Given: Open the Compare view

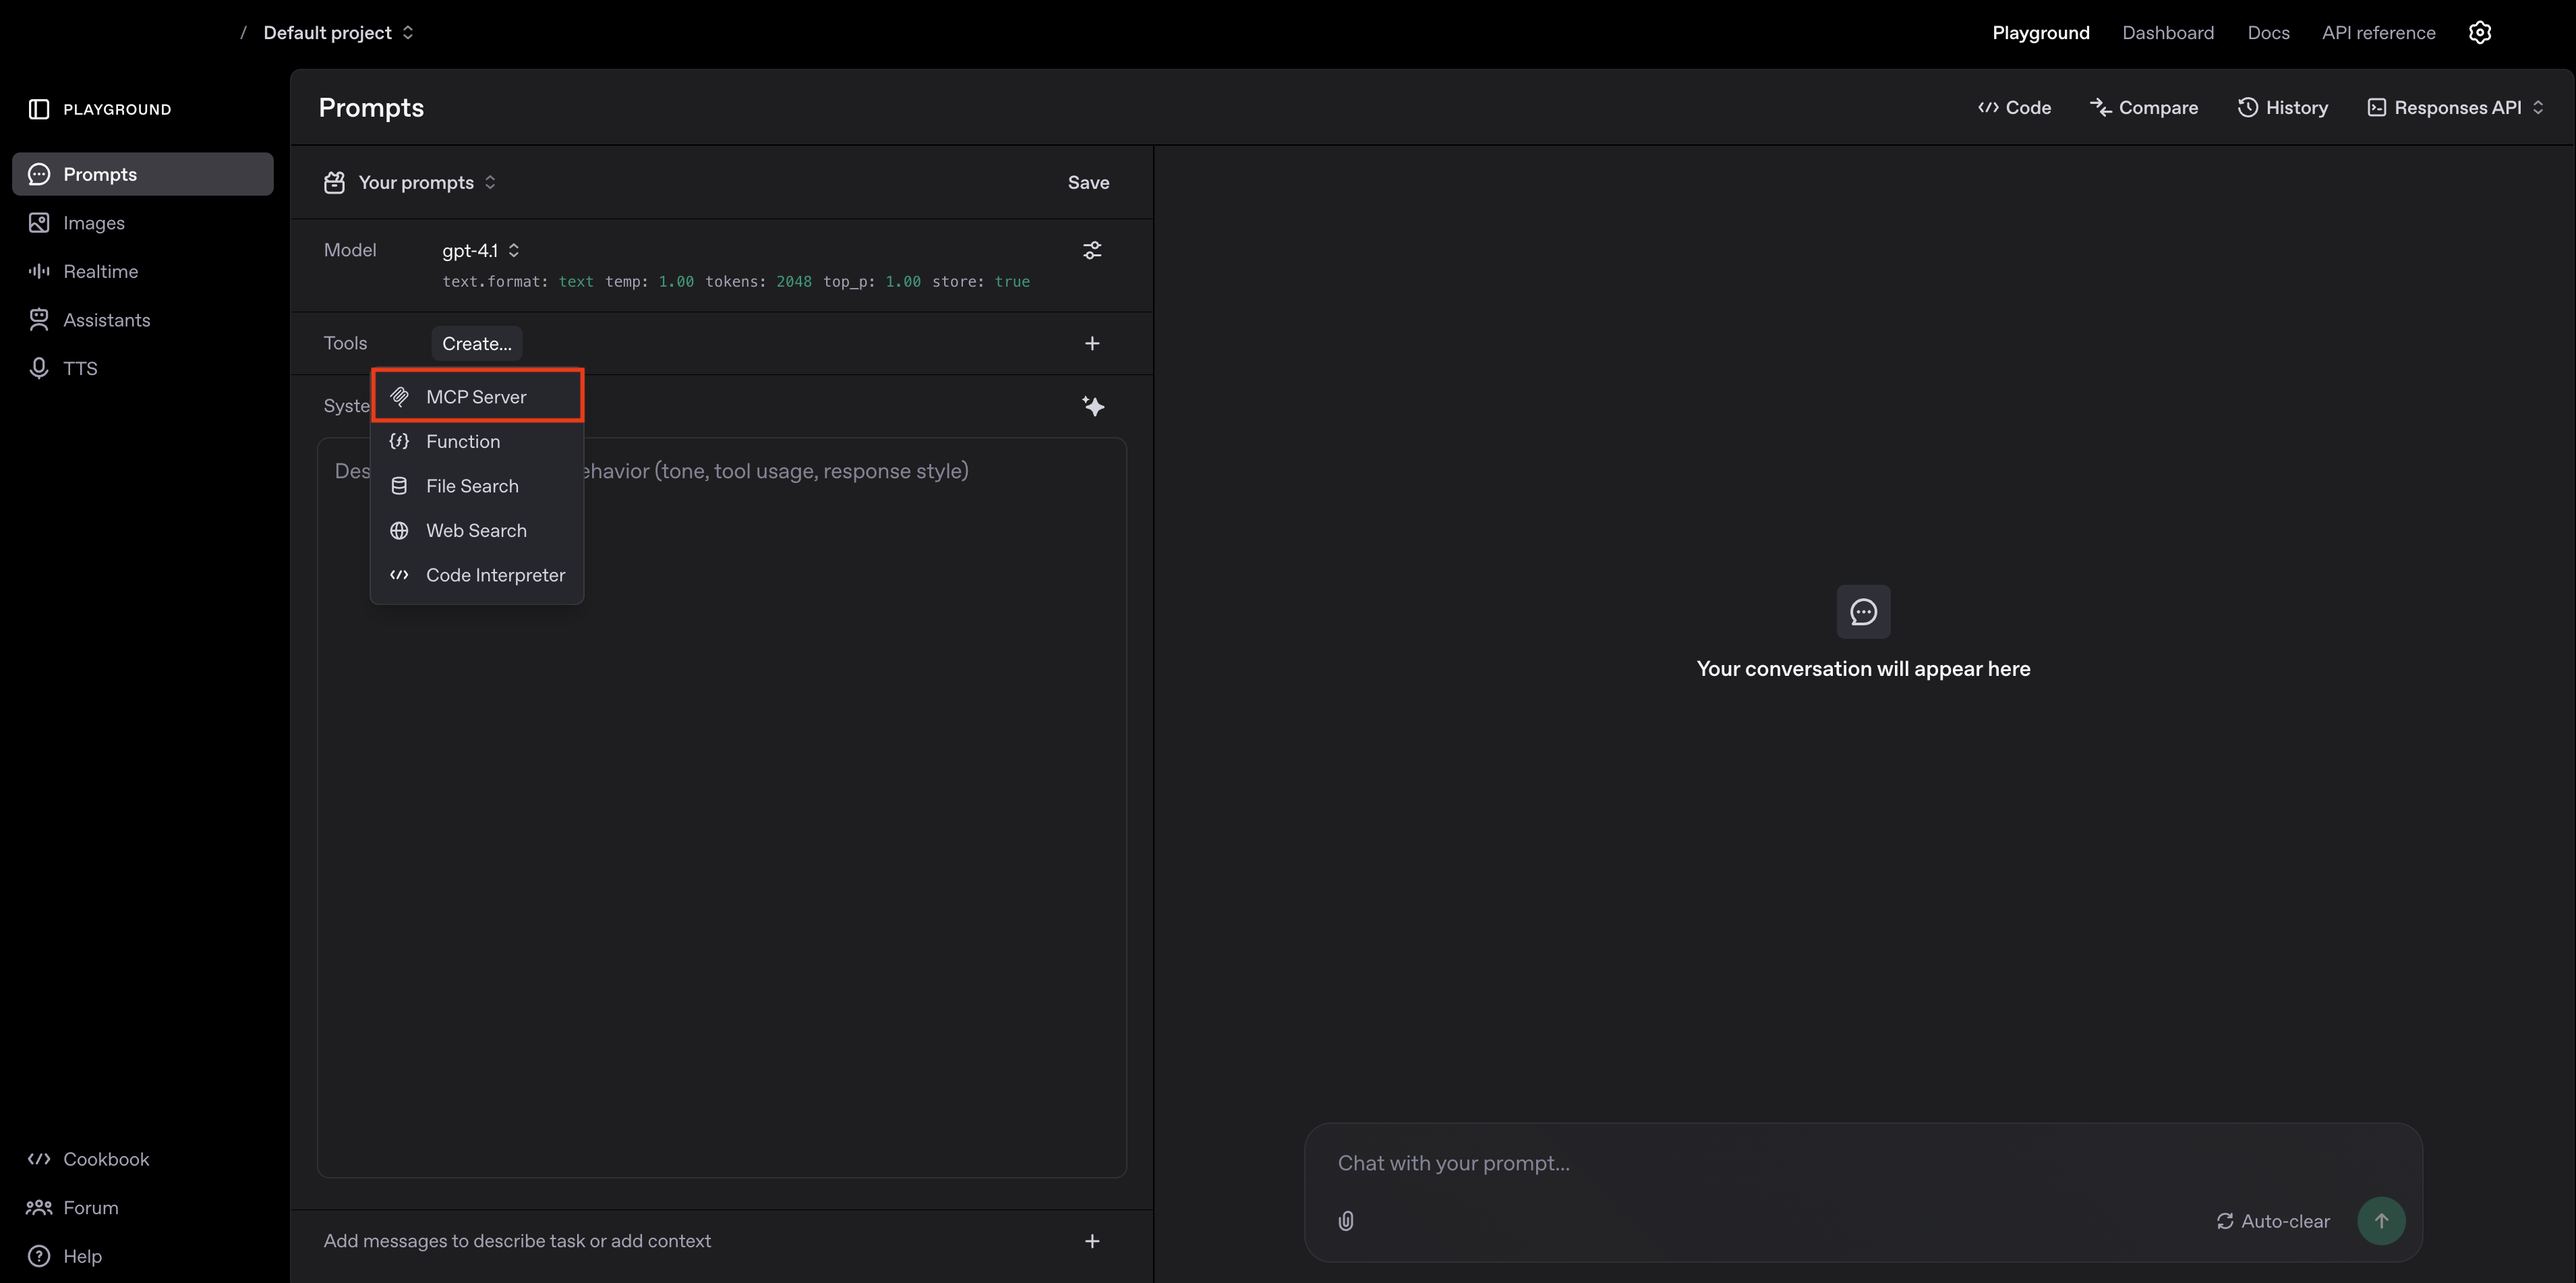Looking at the screenshot, I should click(x=2144, y=108).
